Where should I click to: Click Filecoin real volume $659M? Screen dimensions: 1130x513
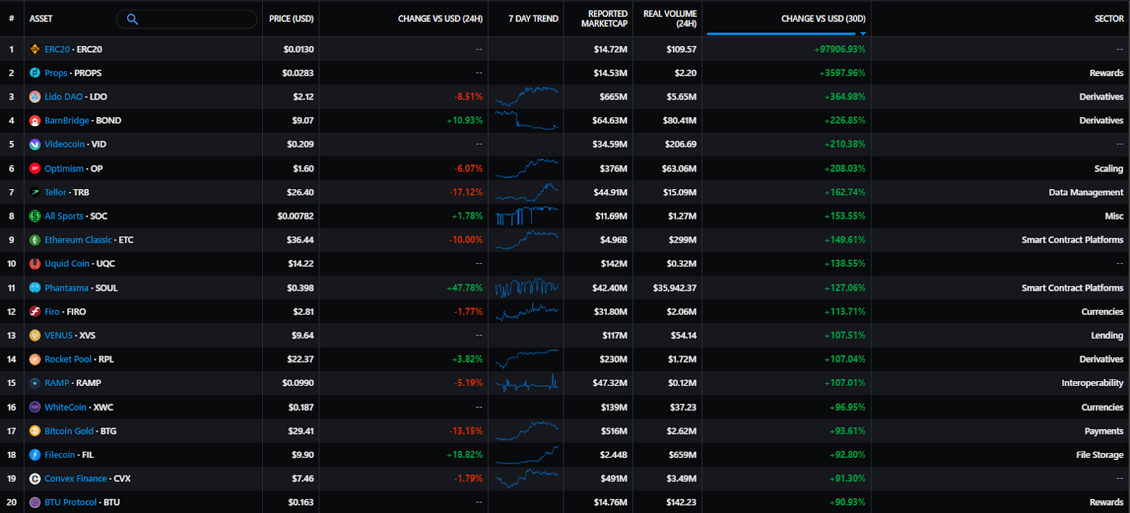pos(683,455)
